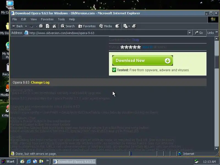Open the Search toolbar button
Image resolution: width=220 pixels, height=165 pixels.
(x=68, y=26)
